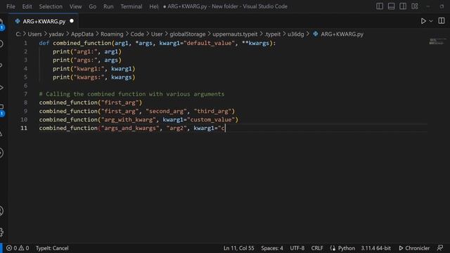Open the Manage gear icon
Image resolution: width=450 pixels, height=253 pixels.
pos(1,232)
